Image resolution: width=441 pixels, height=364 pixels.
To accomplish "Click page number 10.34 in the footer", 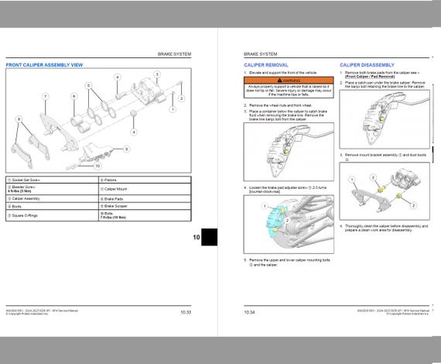I will tap(249, 312).
